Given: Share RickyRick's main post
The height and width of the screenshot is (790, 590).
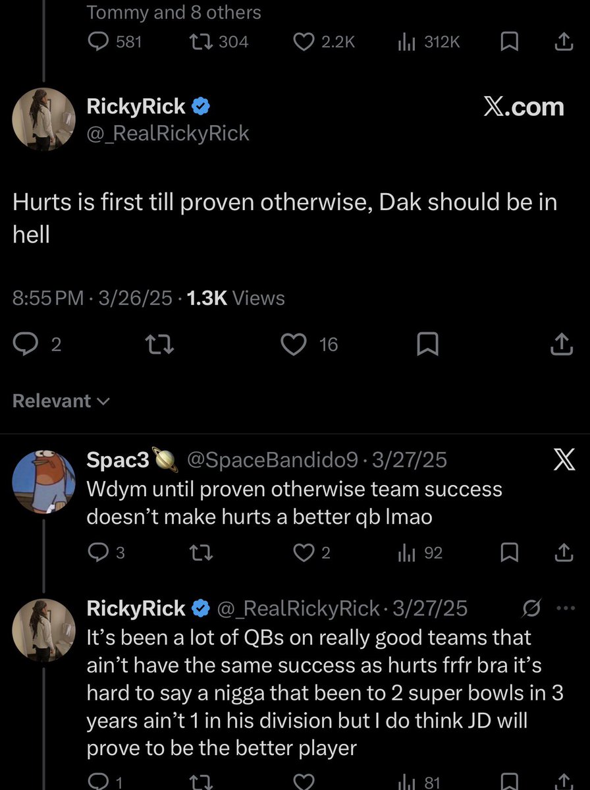Looking at the screenshot, I should (562, 345).
